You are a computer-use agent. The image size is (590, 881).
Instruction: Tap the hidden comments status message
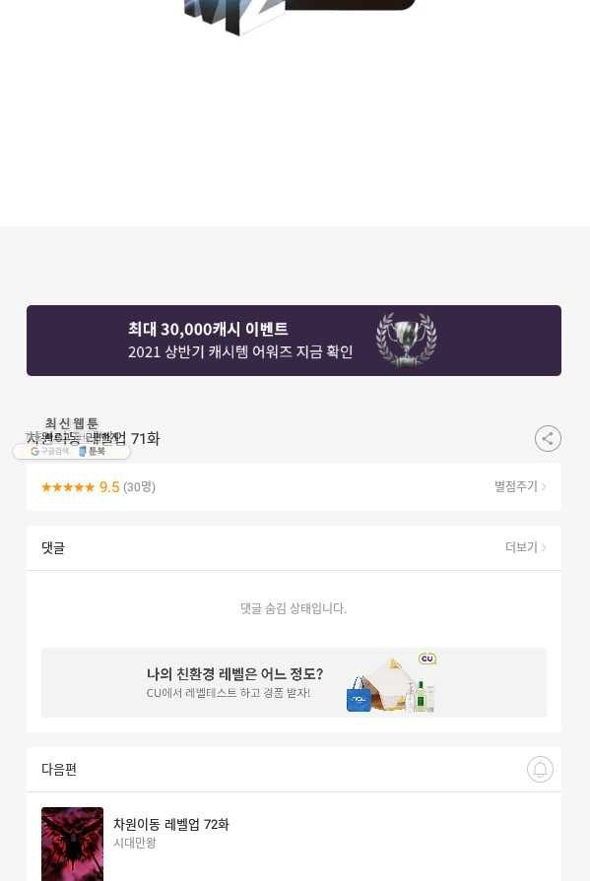(x=294, y=608)
